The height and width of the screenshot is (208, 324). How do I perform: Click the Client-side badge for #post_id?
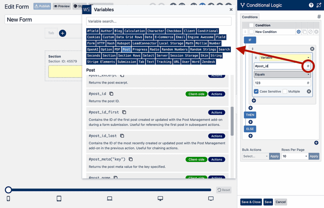coord(196,94)
